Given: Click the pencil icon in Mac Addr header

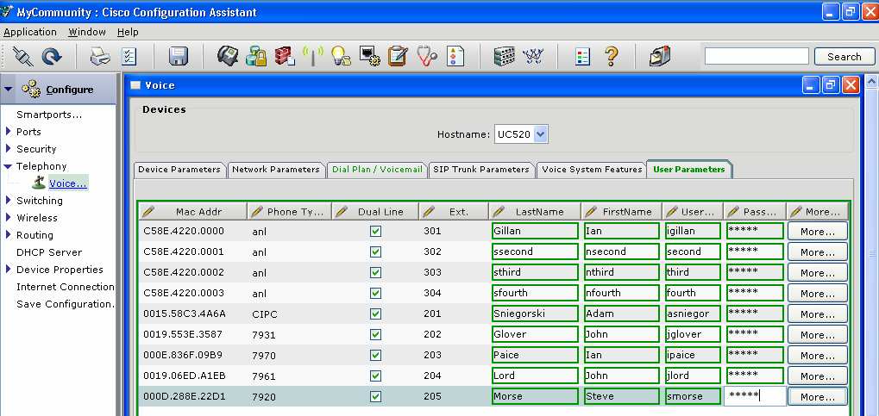Looking at the screenshot, I should click(x=148, y=212).
